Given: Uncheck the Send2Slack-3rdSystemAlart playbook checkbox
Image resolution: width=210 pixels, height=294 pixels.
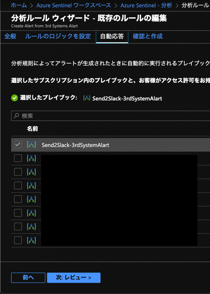Looking at the screenshot, I should click(x=18, y=145).
